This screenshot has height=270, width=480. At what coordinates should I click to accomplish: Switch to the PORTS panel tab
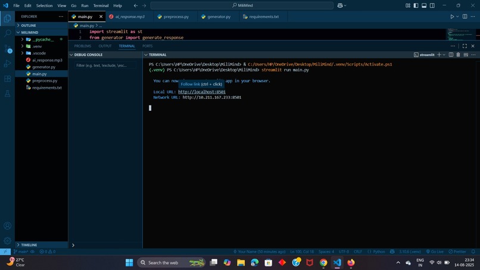(x=147, y=46)
